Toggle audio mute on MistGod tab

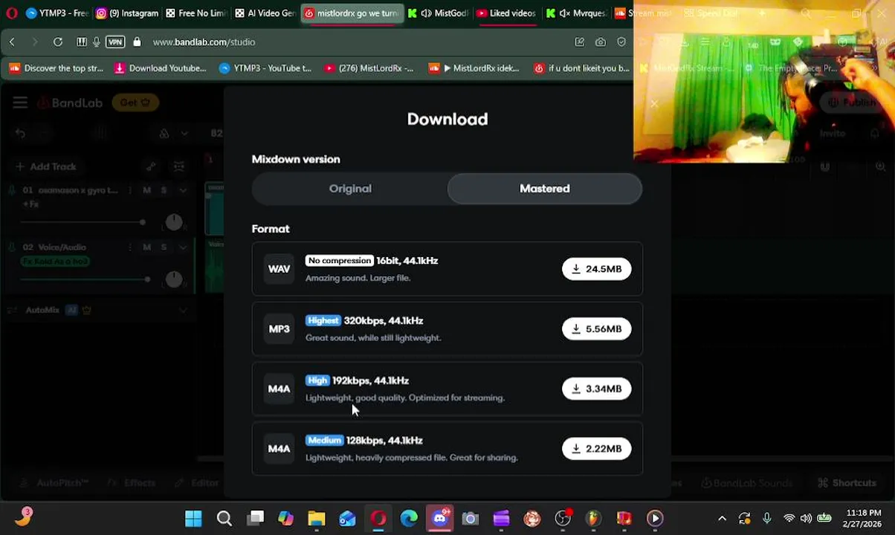tap(426, 13)
